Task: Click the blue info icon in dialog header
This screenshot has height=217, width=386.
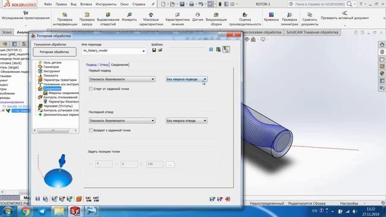Action: (211, 49)
